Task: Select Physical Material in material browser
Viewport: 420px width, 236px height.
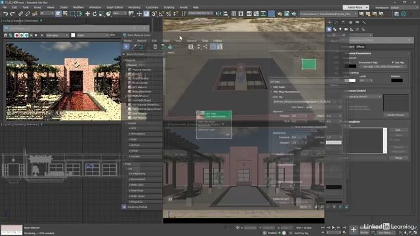Action: (142, 70)
